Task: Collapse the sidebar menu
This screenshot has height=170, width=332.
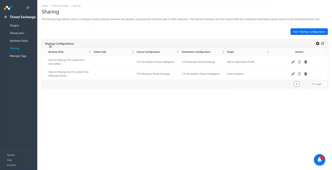Action: [x=28, y=8]
